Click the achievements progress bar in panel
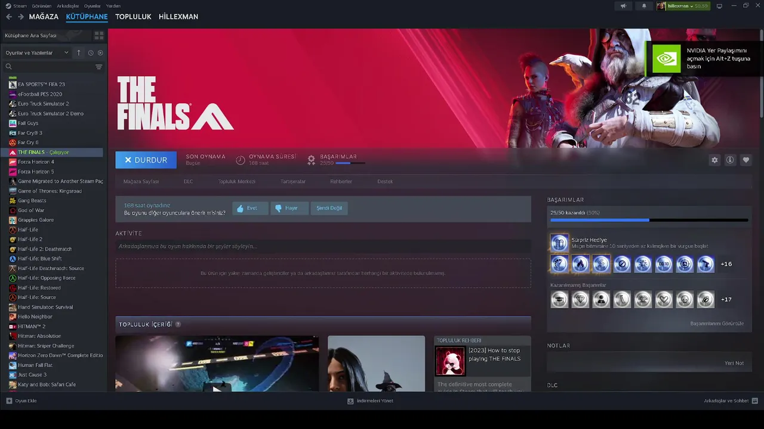 (x=649, y=220)
